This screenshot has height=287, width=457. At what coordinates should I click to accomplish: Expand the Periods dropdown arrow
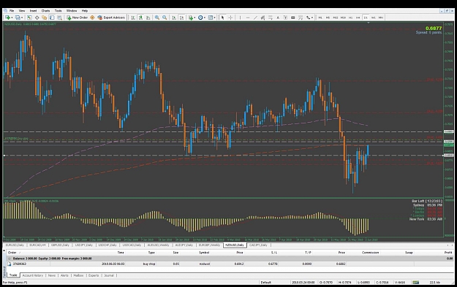pos(205,18)
